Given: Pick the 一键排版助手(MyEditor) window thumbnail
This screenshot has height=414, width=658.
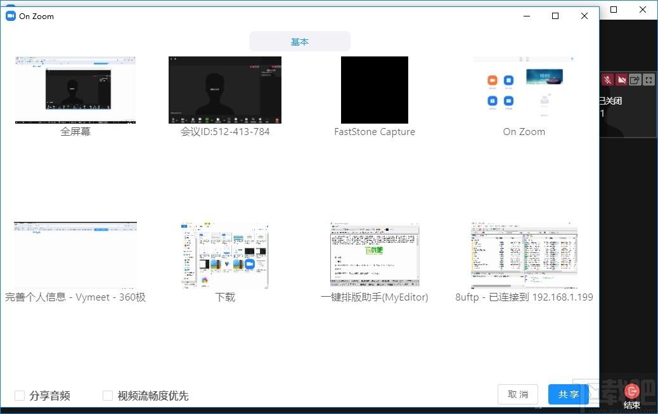Looking at the screenshot, I should (x=374, y=256).
